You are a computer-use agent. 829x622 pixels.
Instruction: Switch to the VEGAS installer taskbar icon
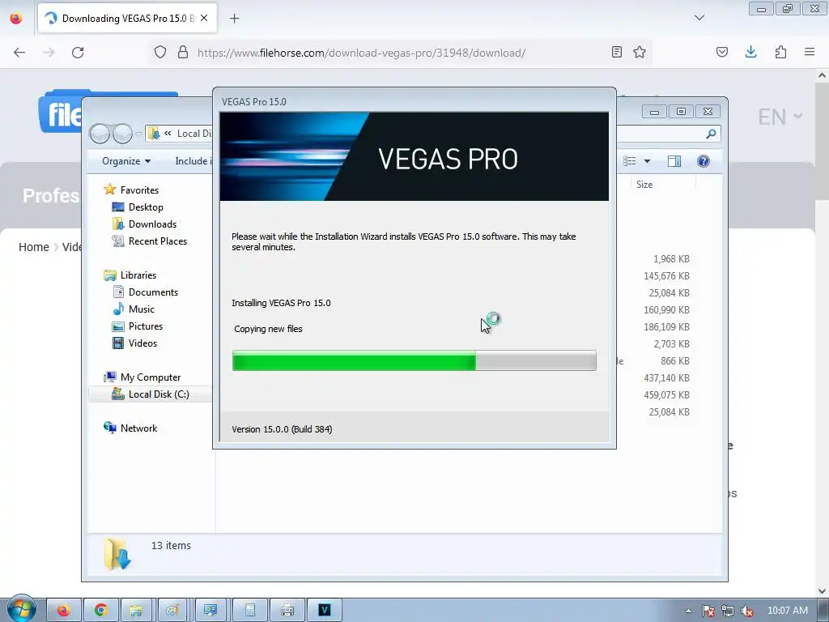pos(324,611)
